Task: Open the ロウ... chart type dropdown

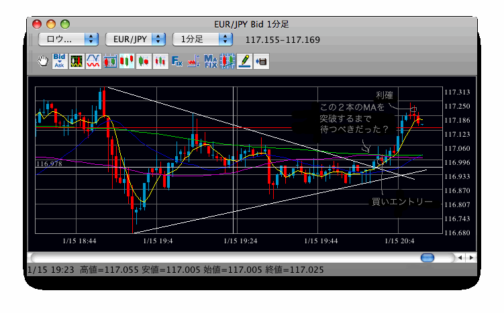Action: coord(68,40)
